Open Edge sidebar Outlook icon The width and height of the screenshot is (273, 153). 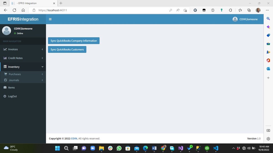[x=268, y=69]
